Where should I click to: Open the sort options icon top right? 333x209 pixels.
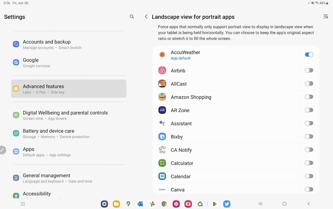pyautogui.click(x=325, y=17)
